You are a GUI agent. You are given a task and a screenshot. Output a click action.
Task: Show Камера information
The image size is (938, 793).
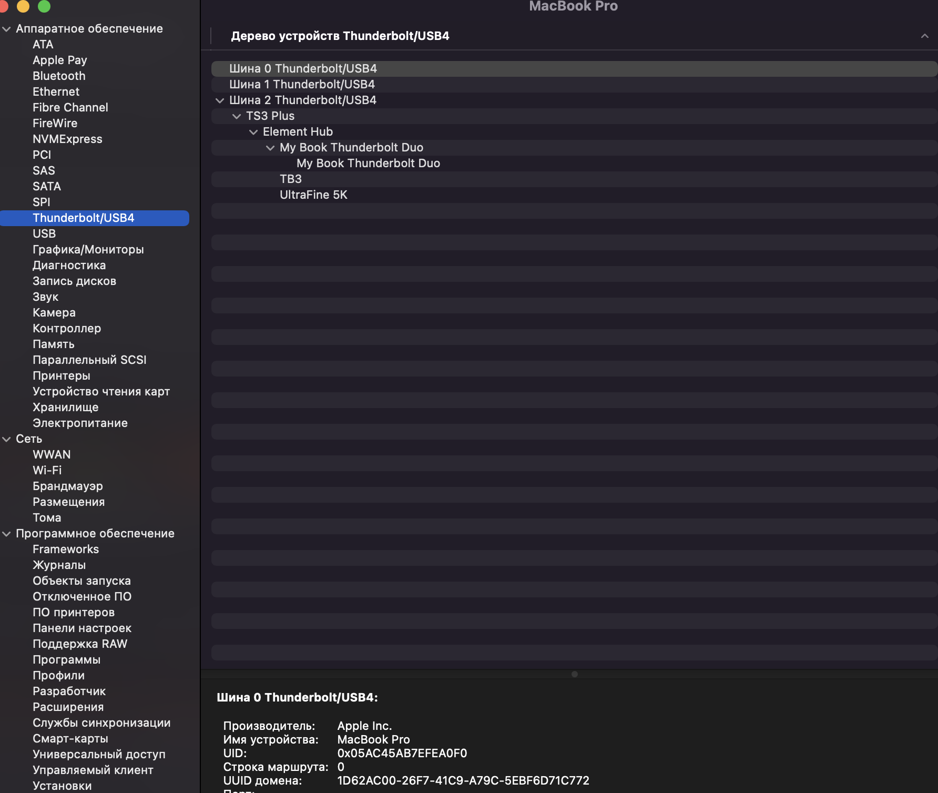(x=54, y=313)
